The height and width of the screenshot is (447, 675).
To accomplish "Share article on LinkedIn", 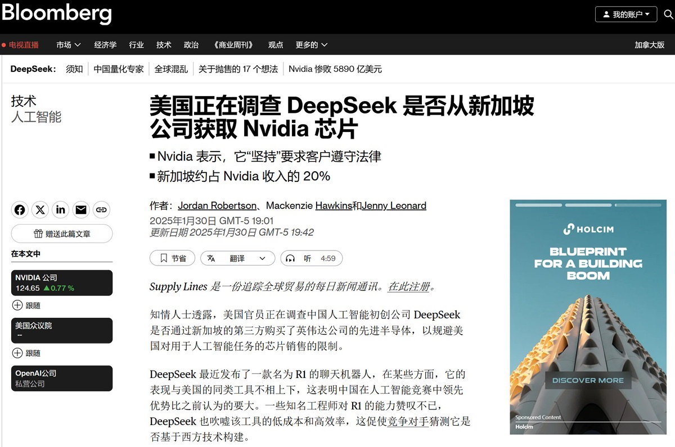I will (61, 210).
